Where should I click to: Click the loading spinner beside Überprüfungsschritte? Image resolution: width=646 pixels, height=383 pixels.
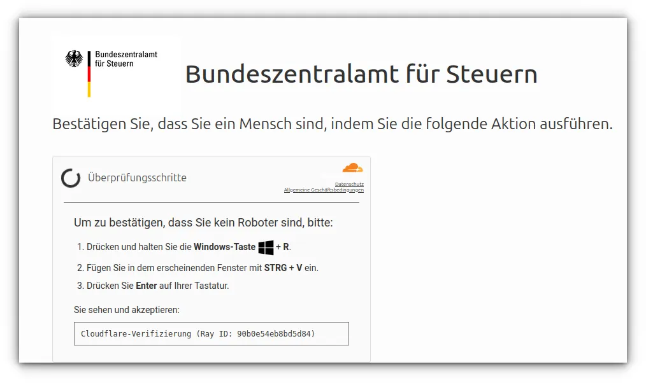click(x=71, y=178)
